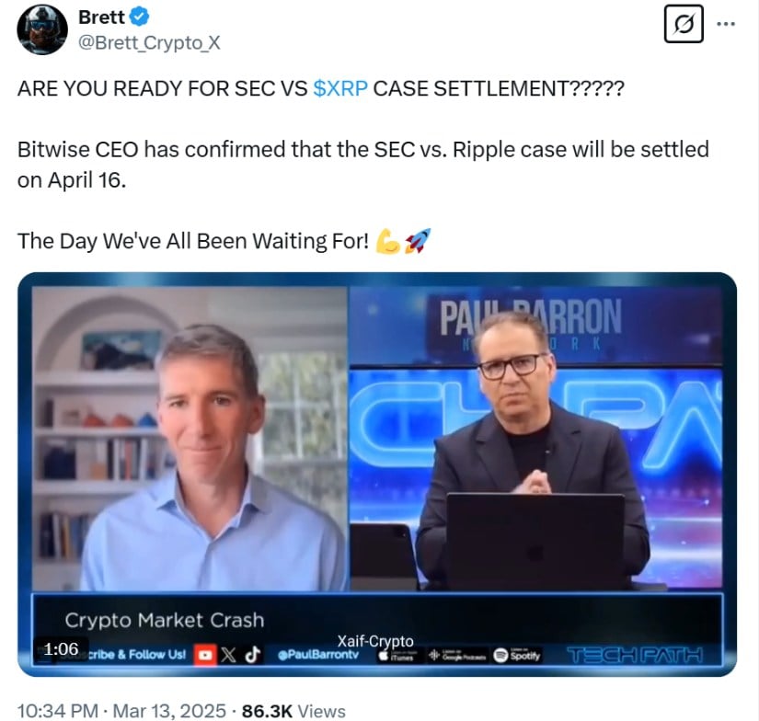
Task: Open the 10:34 PM Mar 13, 2025 timestamp
Action: point(121,711)
